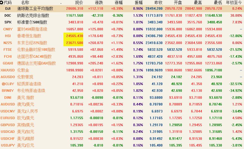Select the 欧元/美元 row name
Image resolution: width=244 pixels, height=149 pixels.
point(25,118)
